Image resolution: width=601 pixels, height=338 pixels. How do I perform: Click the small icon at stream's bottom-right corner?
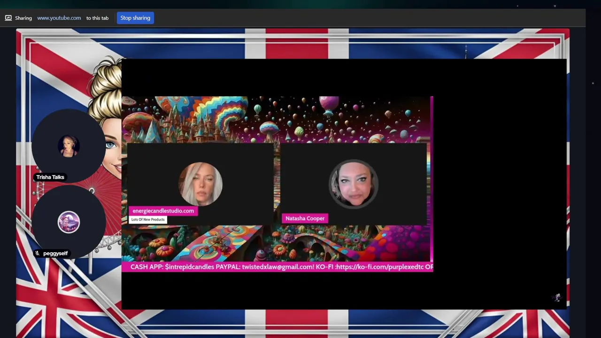point(557,297)
